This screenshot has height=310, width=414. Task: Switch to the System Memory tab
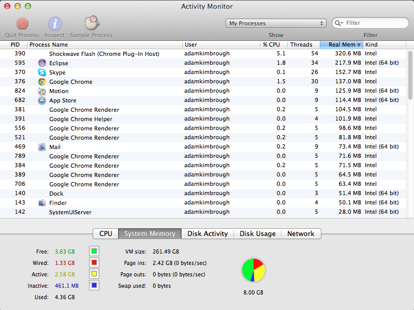click(150, 234)
